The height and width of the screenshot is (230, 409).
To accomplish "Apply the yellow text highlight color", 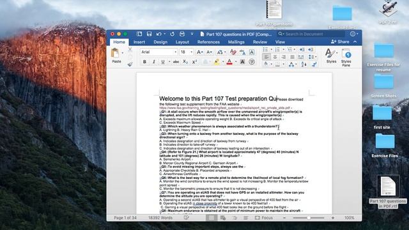I will (x=217, y=62).
